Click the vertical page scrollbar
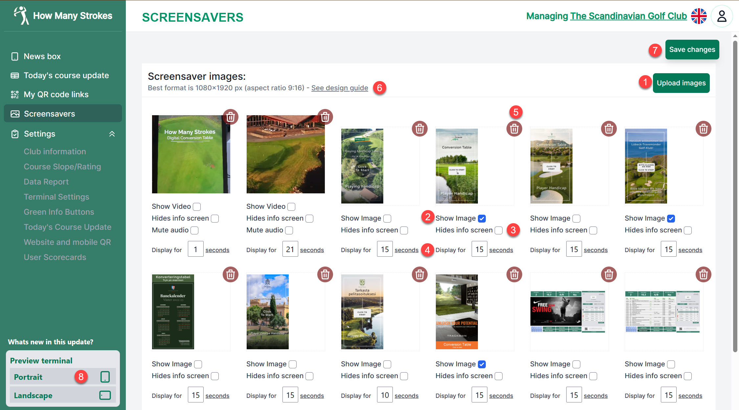739x410 pixels. (735, 197)
